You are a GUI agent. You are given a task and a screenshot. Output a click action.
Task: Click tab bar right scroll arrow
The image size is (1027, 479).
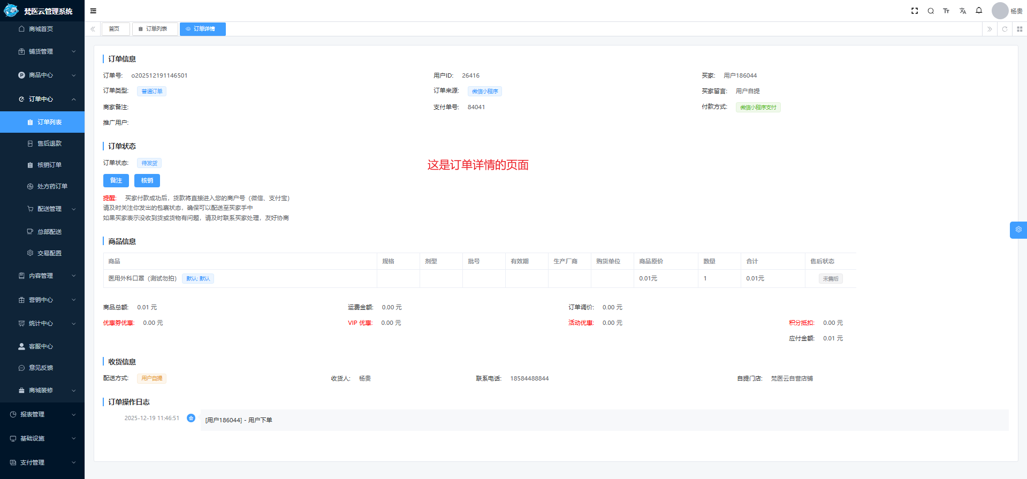(x=990, y=29)
